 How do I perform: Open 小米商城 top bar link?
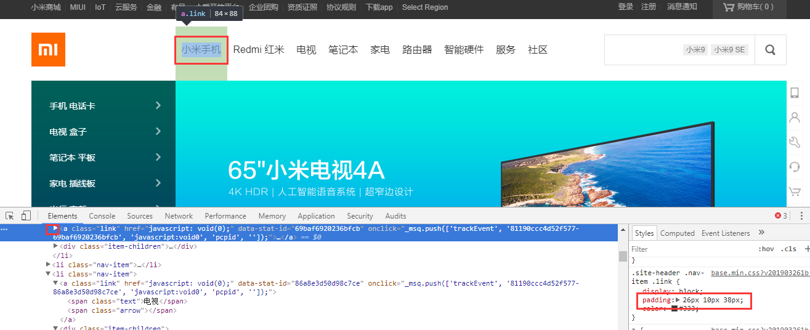tap(46, 7)
